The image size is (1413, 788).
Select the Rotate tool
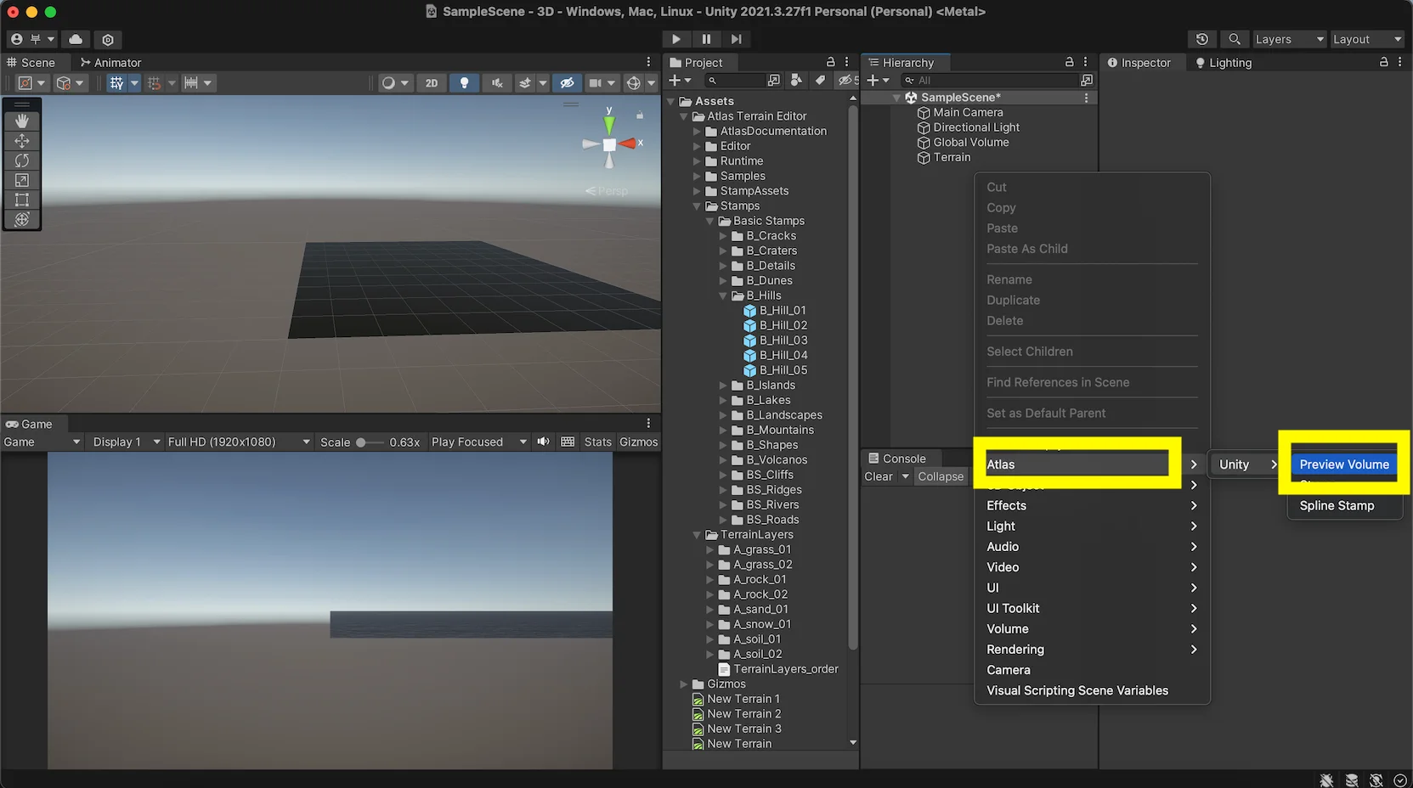click(22, 160)
